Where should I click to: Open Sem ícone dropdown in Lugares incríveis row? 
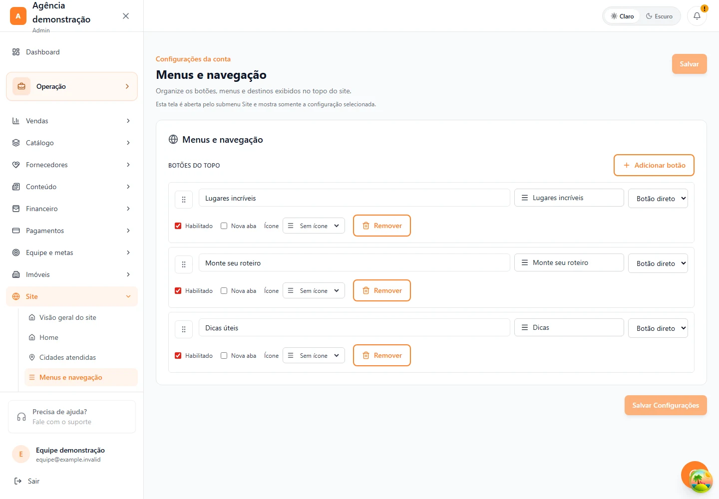(314, 226)
